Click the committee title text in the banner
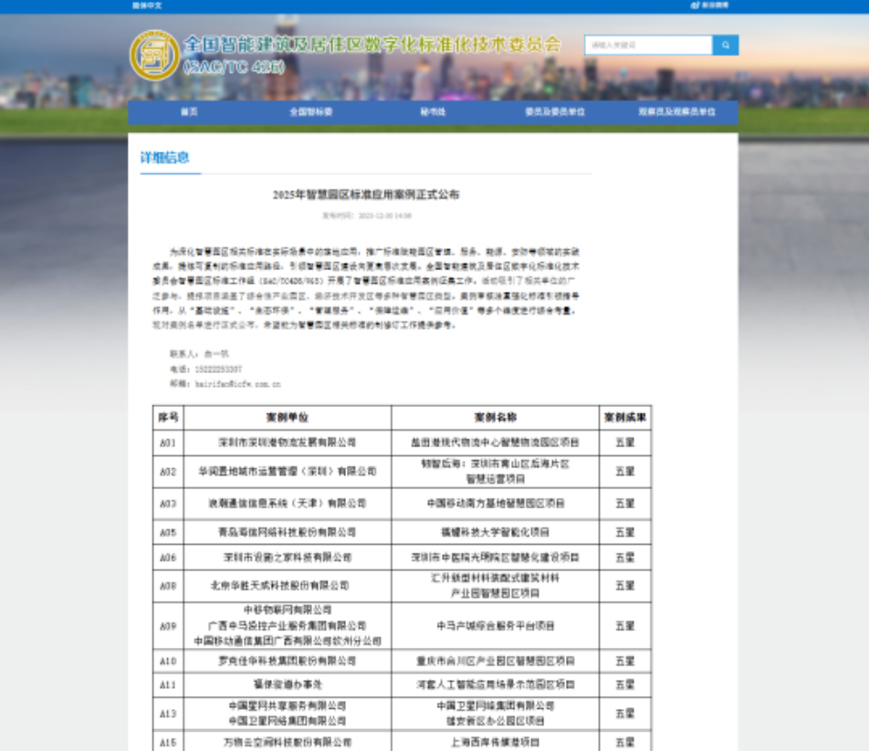Viewport: 869px width, 751px height. click(x=372, y=45)
